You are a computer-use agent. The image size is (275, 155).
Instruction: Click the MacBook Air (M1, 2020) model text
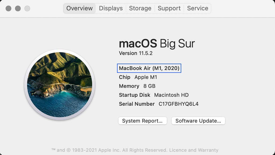coord(149,68)
